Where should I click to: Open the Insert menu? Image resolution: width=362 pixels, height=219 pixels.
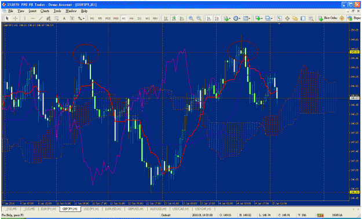pos(32,11)
